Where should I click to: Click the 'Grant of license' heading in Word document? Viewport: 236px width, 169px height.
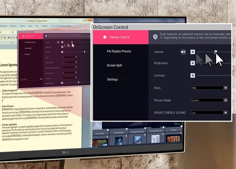coord(8,106)
